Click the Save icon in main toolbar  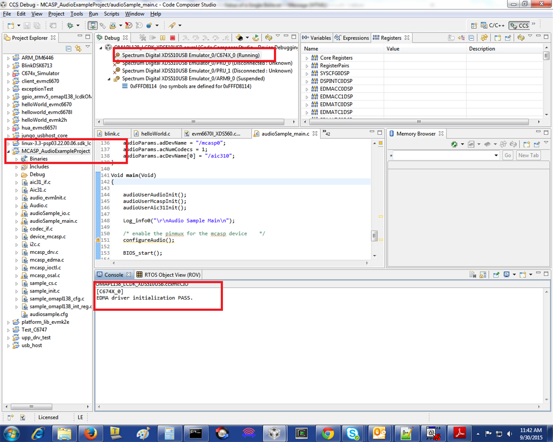(x=27, y=26)
